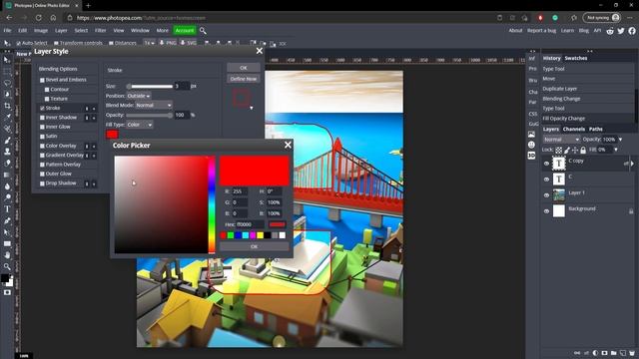Expand effects arrow on C copy layer
Viewport: 639px width, 359px height.
click(632, 164)
